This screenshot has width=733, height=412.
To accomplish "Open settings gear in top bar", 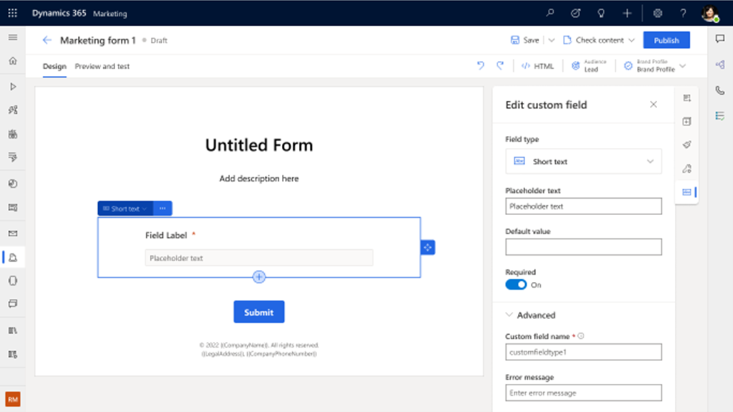I will pos(658,13).
